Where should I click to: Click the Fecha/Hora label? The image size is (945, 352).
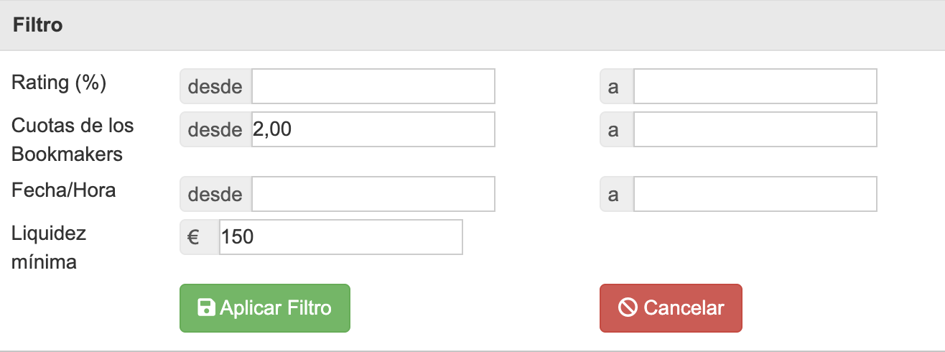(64, 190)
